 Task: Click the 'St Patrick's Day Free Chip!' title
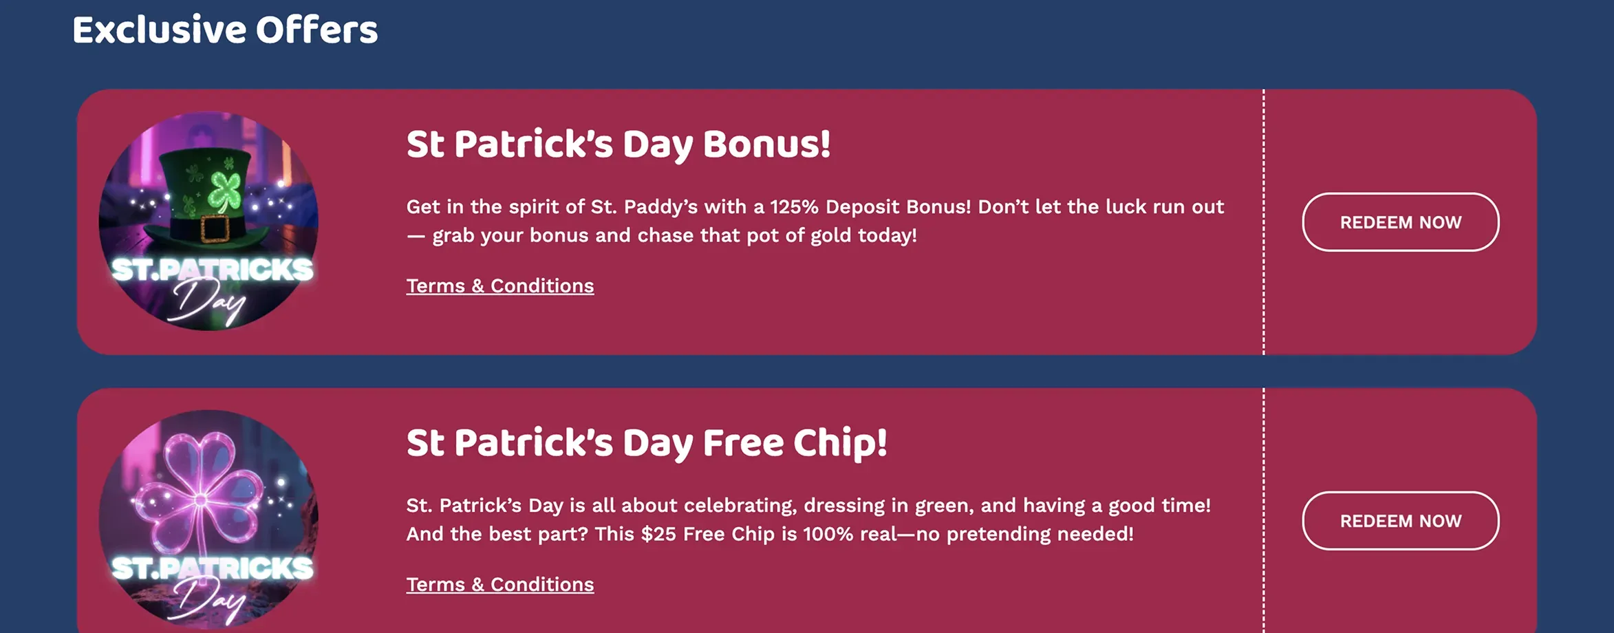646,443
